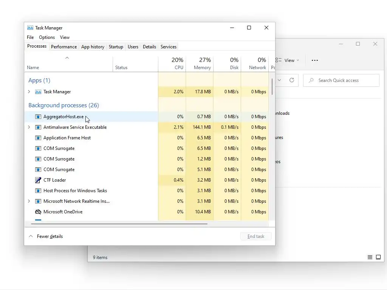Select the COM Surrogate row using 1.2 MB

[x=146, y=159]
